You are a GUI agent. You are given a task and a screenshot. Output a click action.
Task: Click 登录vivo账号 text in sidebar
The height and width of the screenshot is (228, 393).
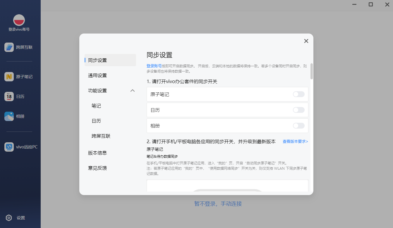(x=19, y=29)
